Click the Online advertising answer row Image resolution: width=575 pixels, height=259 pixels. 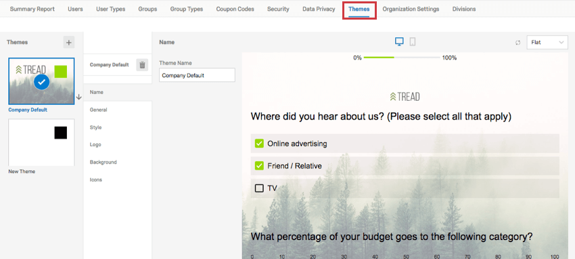coord(405,143)
